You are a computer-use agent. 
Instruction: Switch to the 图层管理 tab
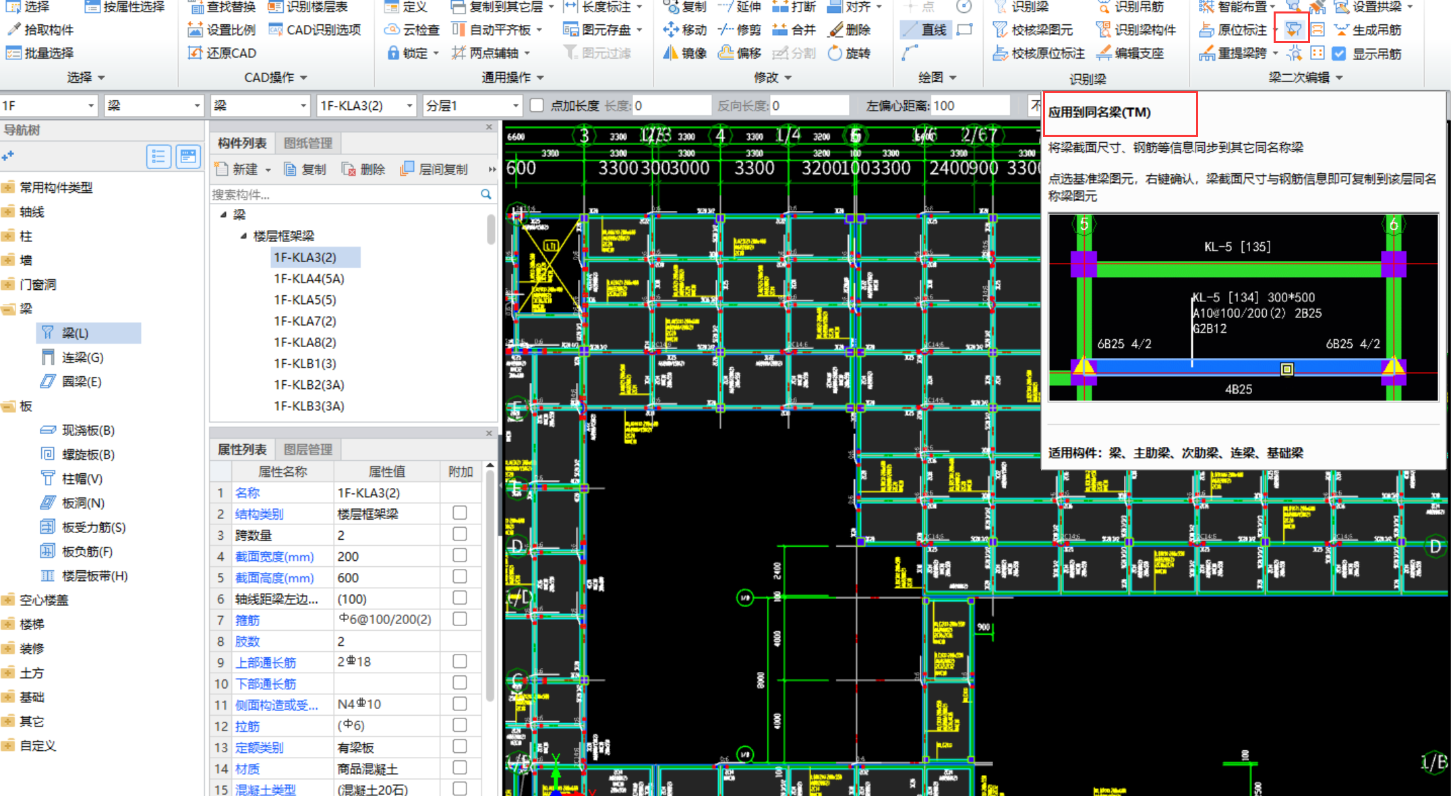pyautogui.click(x=307, y=449)
